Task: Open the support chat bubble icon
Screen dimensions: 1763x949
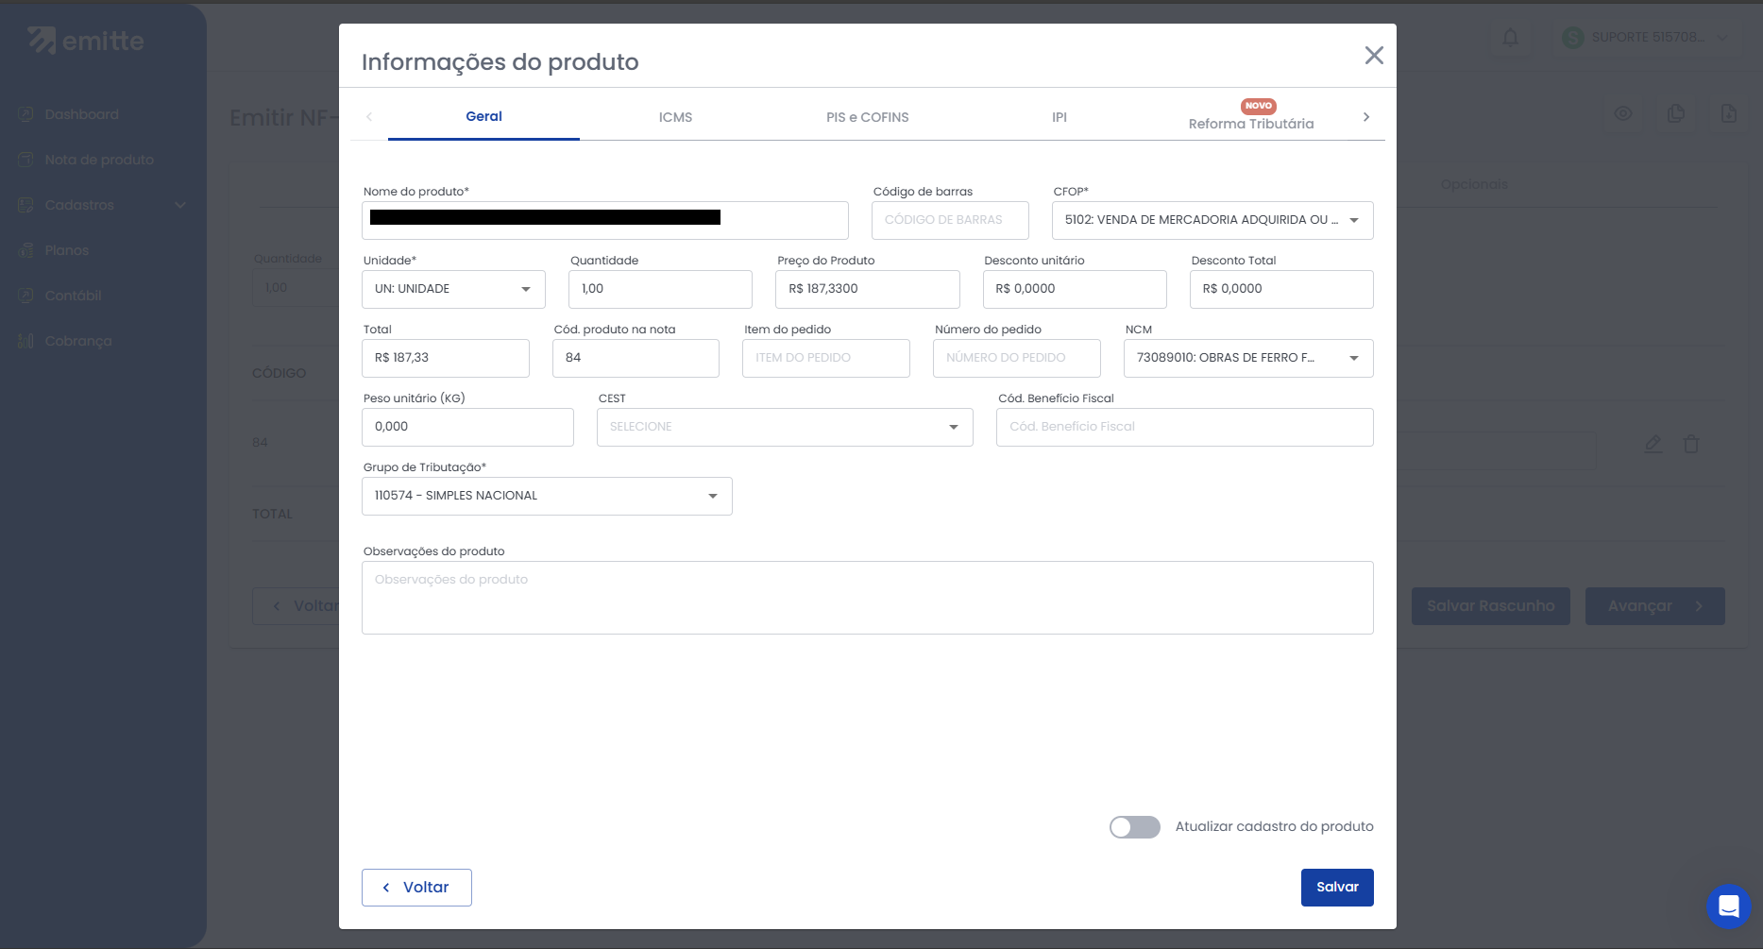Action: (1728, 907)
